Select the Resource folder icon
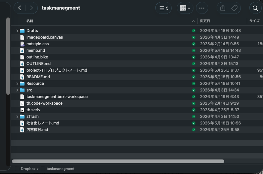Screen dimensions: 263x174 [22, 84]
